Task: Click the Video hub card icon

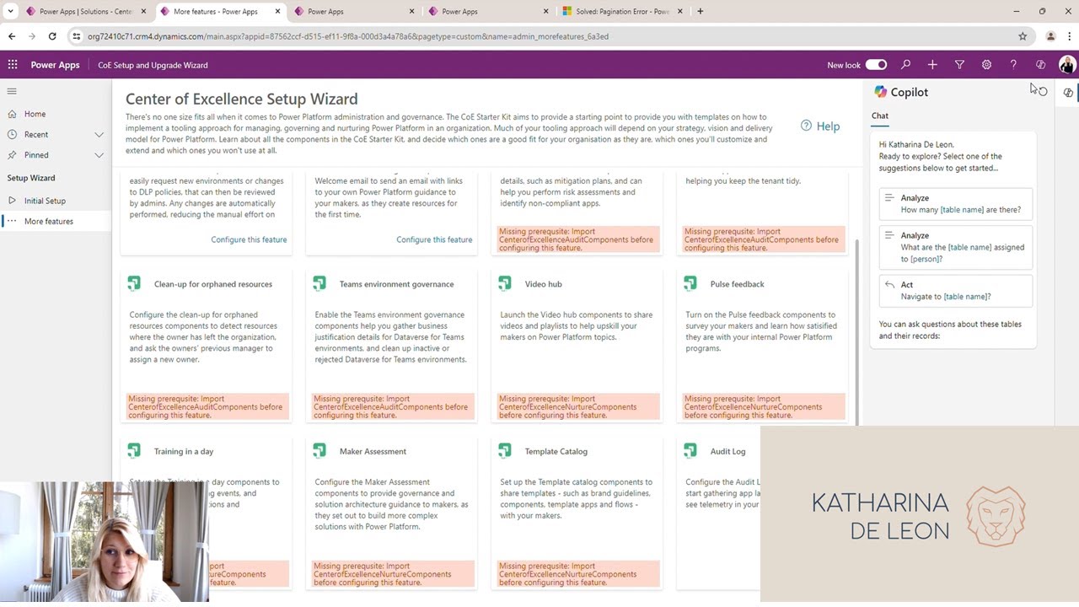Action: point(505,284)
